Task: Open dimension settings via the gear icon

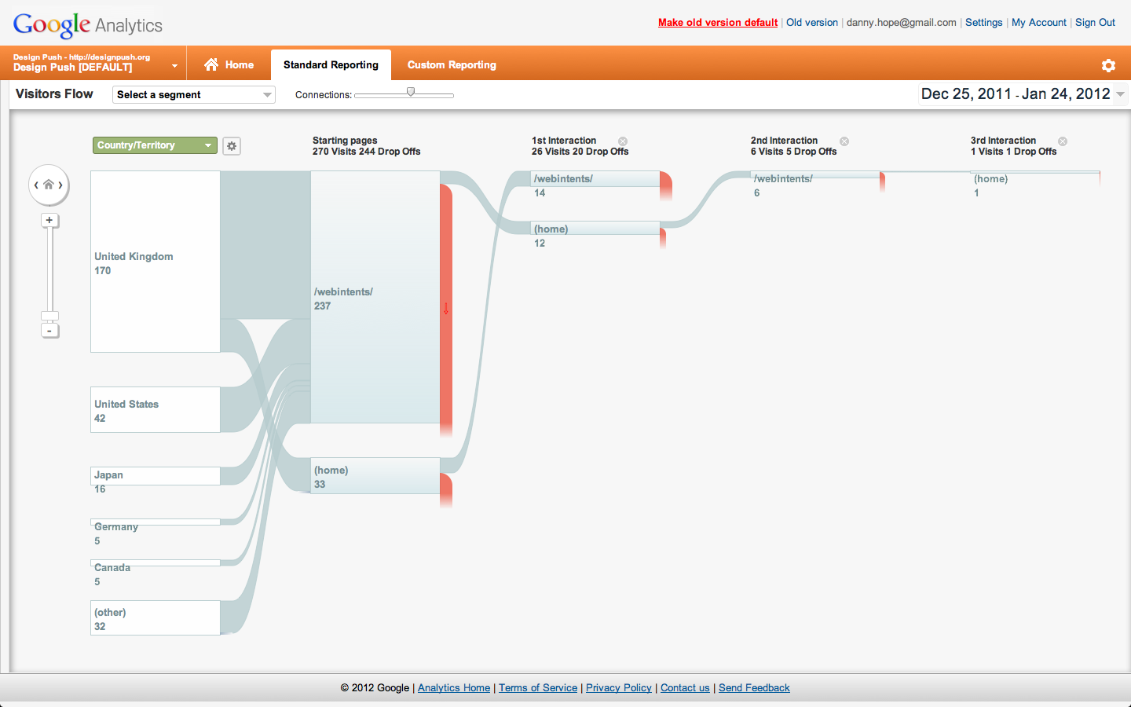Action: tap(231, 145)
